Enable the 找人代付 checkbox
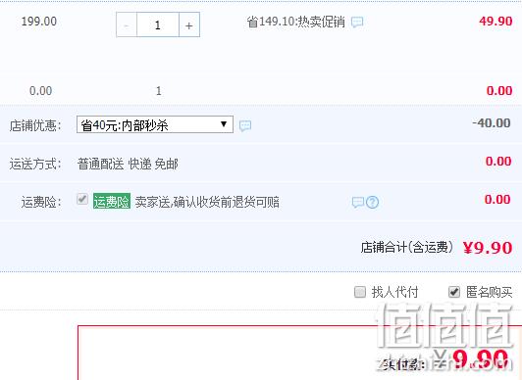This screenshot has height=380, width=522. (360, 292)
